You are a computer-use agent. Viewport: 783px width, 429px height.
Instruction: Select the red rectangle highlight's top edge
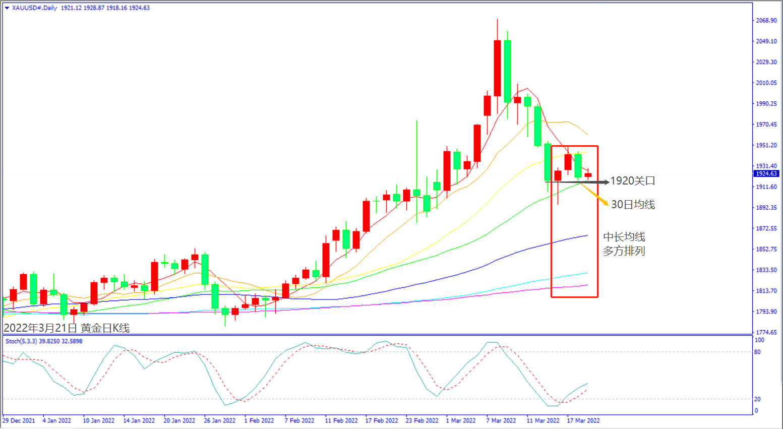574,146
